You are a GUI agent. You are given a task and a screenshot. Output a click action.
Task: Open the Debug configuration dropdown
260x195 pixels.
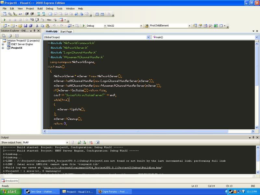tap(105, 26)
